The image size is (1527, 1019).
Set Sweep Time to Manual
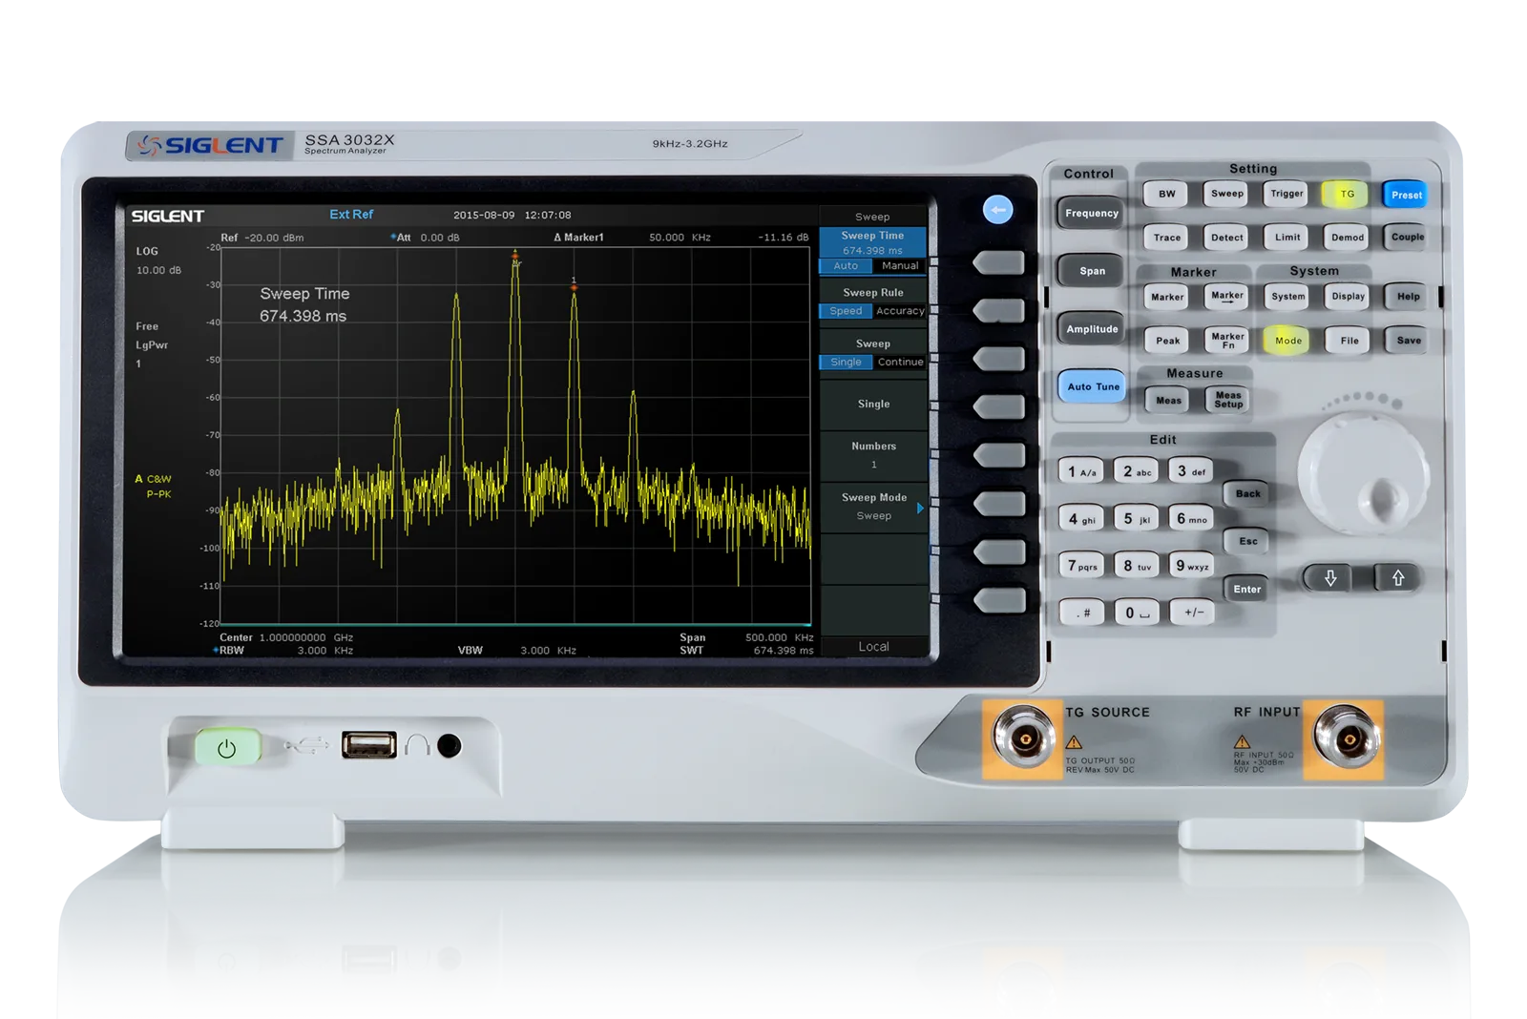tap(900, 266)
